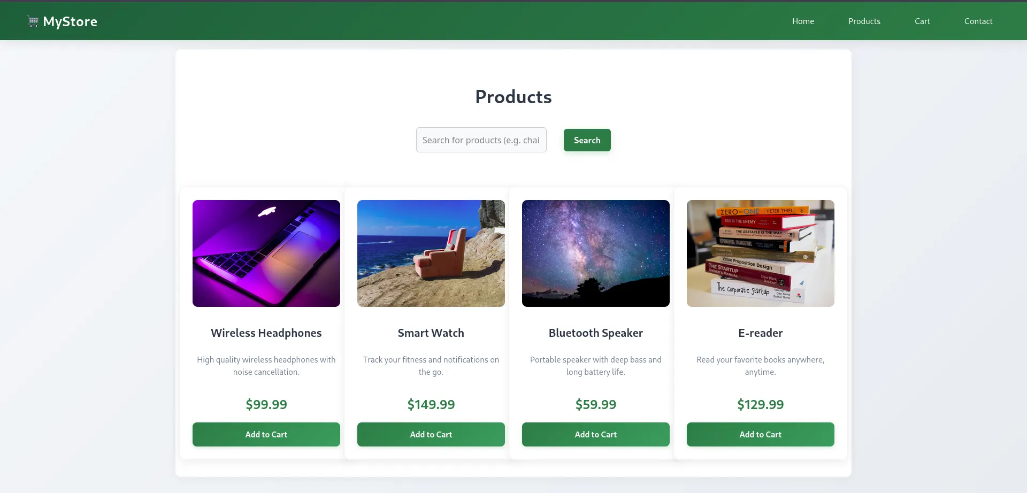This screenshot has height=493, width=1027.
Task: View the E-reader book stack image
Action: [x=761, y=253]
